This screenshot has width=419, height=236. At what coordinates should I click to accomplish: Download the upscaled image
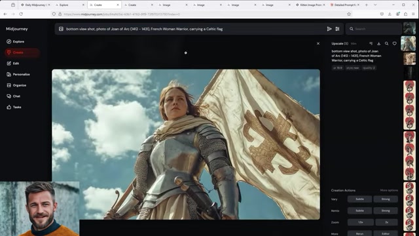(x=378, y=43)
